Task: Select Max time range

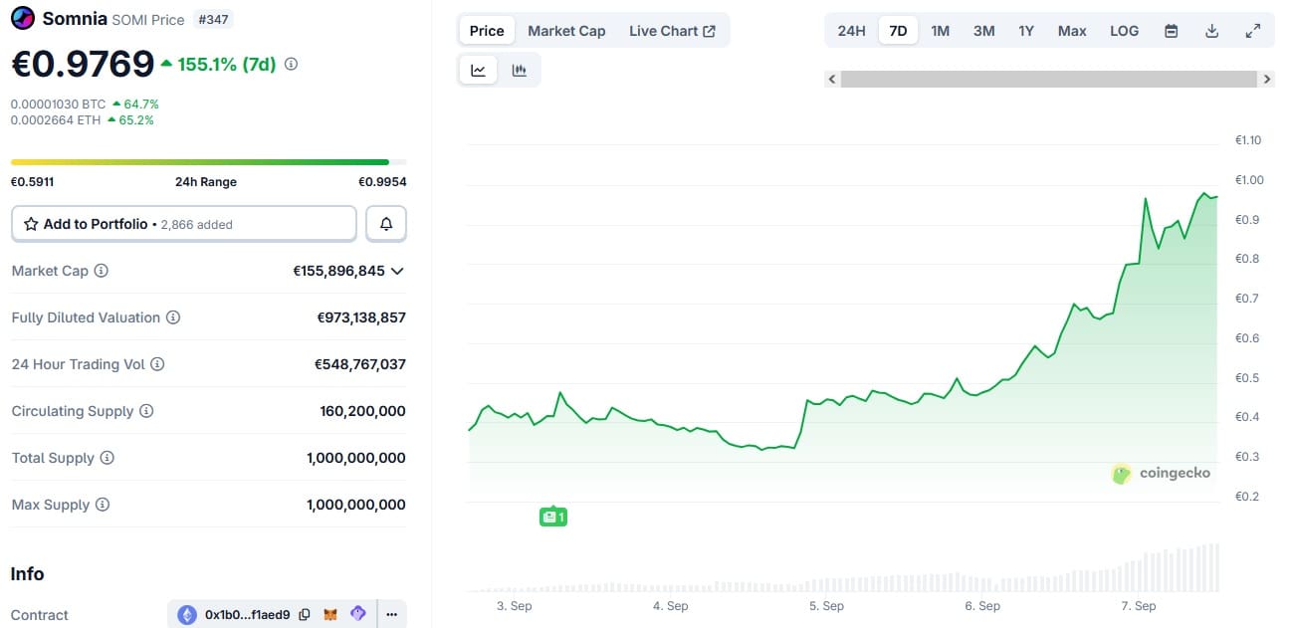Action: [1072, 31]
